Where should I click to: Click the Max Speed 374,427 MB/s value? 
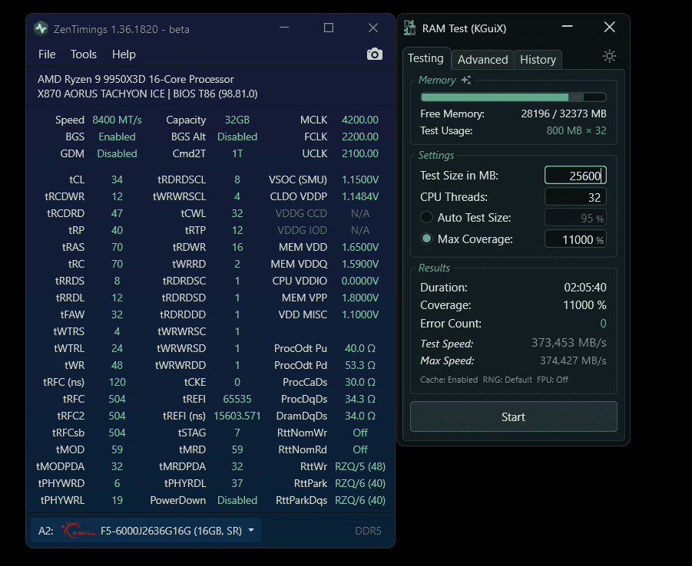[573, 360]
